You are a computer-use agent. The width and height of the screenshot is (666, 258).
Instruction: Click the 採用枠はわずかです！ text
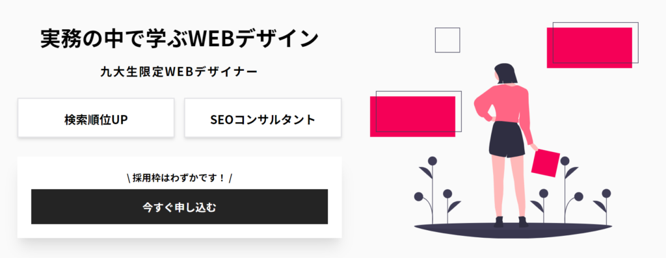(x=180, y=178)
